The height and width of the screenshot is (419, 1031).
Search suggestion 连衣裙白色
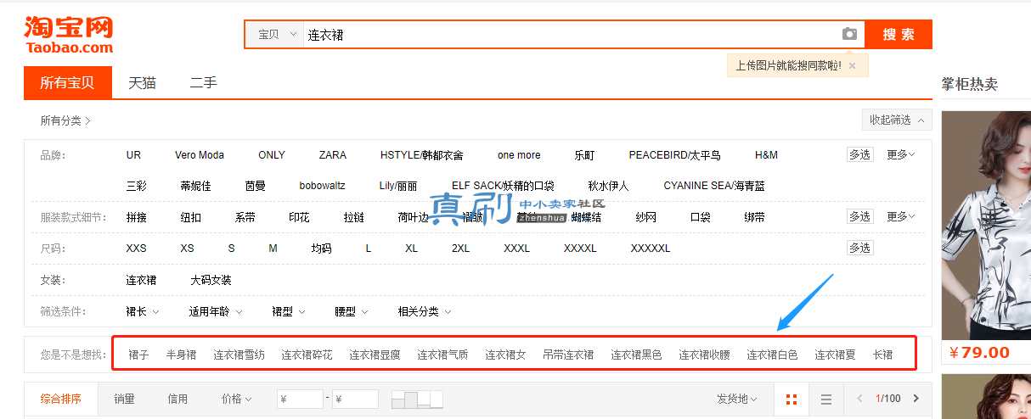[x=772, y=355]
